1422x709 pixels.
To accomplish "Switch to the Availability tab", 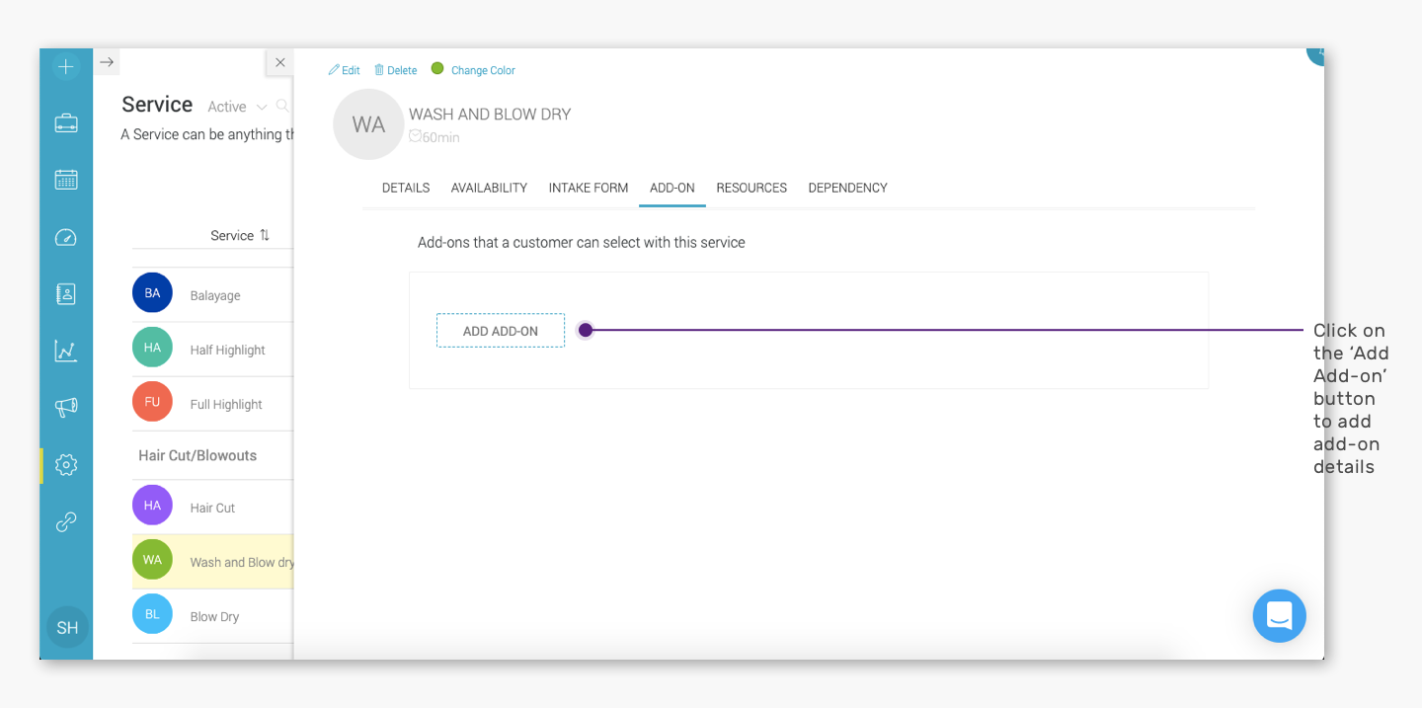I will [489, 188].
